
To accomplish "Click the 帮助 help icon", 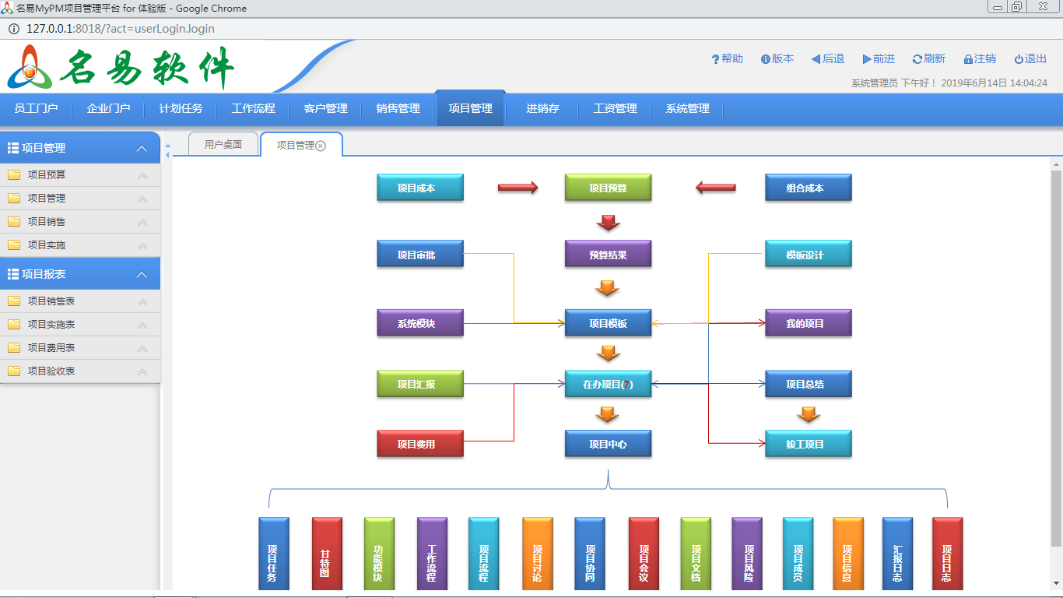I will (715, 59).
